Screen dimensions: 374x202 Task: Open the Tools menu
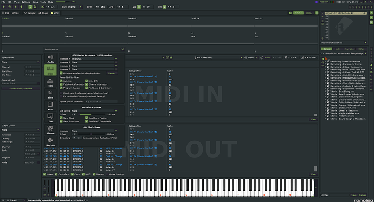(x=43, y=2)
